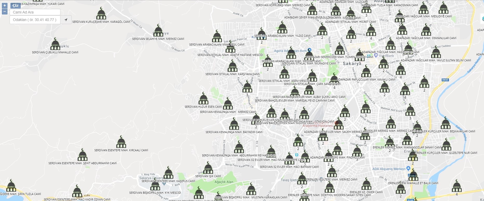
Task: Select the İstiklal Karşıyaka Cami mosque icon
Action: [232, 66]
